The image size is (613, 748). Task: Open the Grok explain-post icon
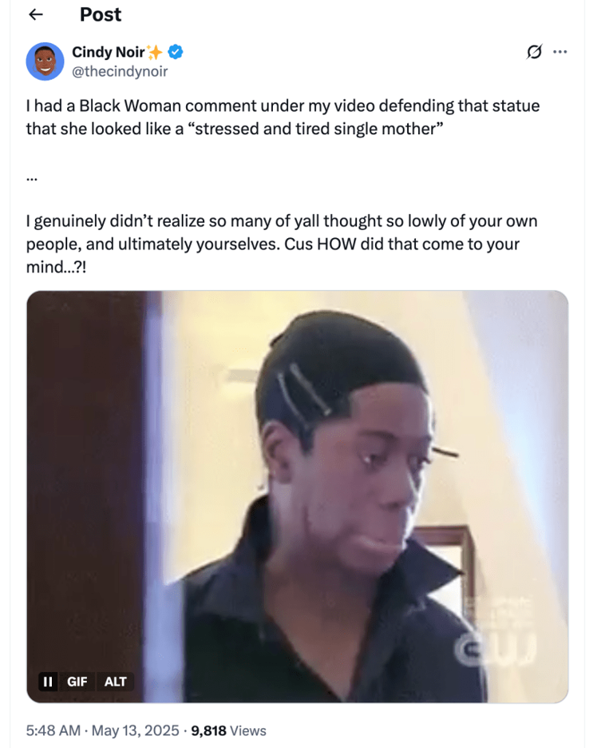535,51
